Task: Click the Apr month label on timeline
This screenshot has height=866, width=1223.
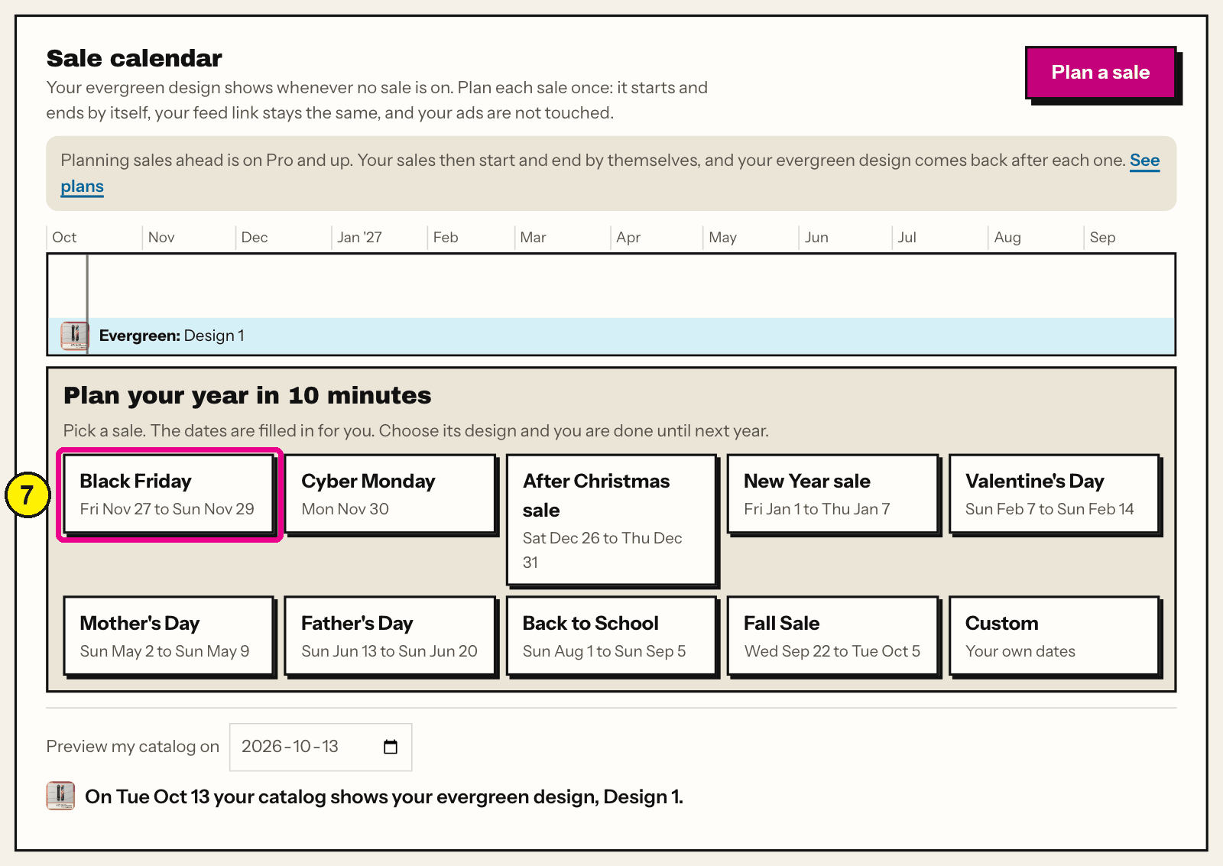Action: 628,238
